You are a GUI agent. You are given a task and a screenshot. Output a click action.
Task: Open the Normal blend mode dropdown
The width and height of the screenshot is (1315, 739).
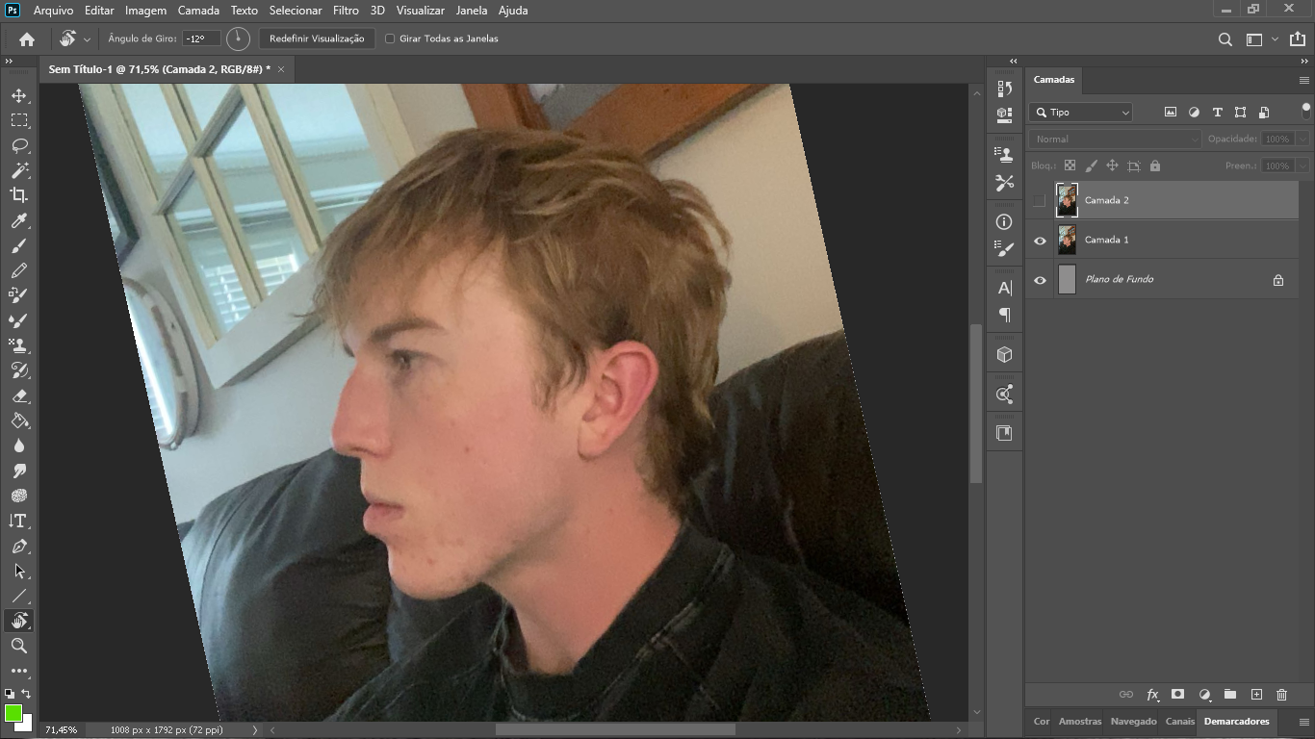point(1115,140)
